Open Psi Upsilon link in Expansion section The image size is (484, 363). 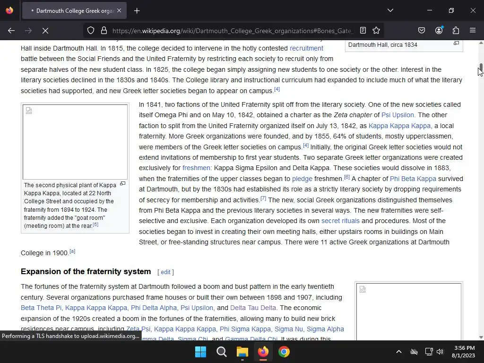197,308
